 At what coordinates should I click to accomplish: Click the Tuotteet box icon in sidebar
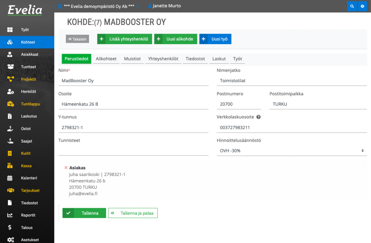pyautogui.click(x=11, y=67)
